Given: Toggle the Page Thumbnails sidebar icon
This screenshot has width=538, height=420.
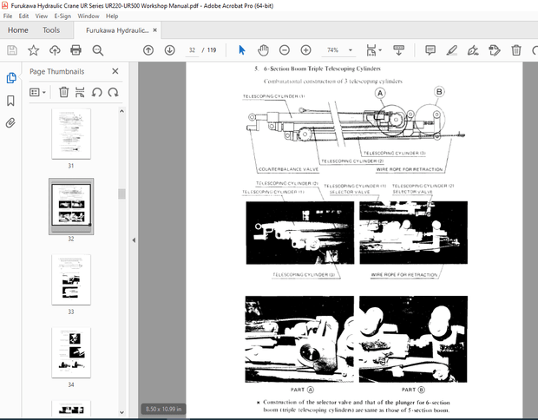Looking at the screenshot, I should [x=10, y=78].
